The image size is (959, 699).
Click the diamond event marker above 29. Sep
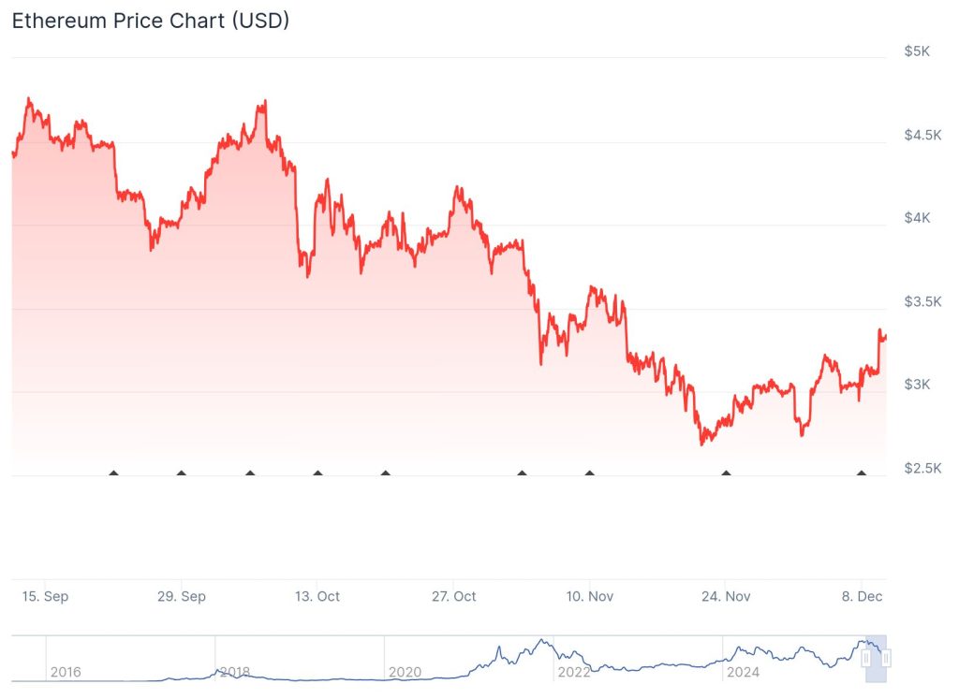coord(182,473)
